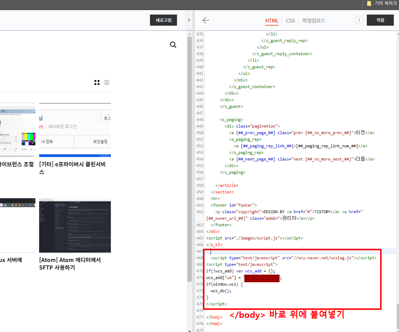
Task: Click the wcs_do(); code on line 473
Action: click(x=221, y=291)
